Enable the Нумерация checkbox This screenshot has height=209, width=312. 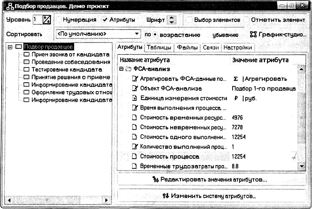[59, 20]
